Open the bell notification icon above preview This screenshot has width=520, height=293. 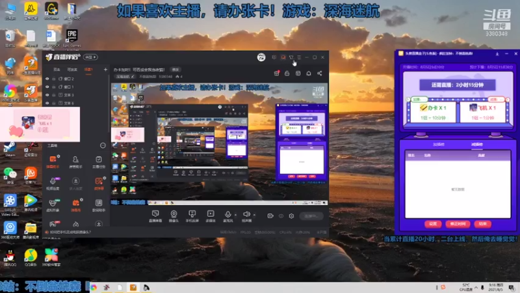(309, 73)
